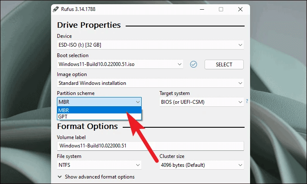Open the File system dropdown set to NTFS
Screen dimensions: 307x184
[x=99, y=165]
